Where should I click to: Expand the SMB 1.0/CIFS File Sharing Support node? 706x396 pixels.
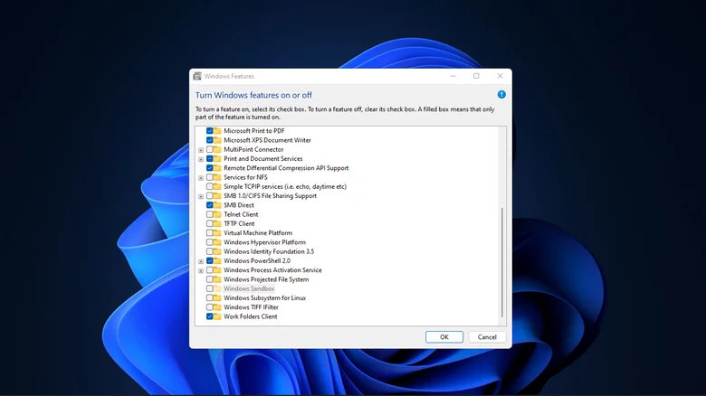tap(201, 196)
